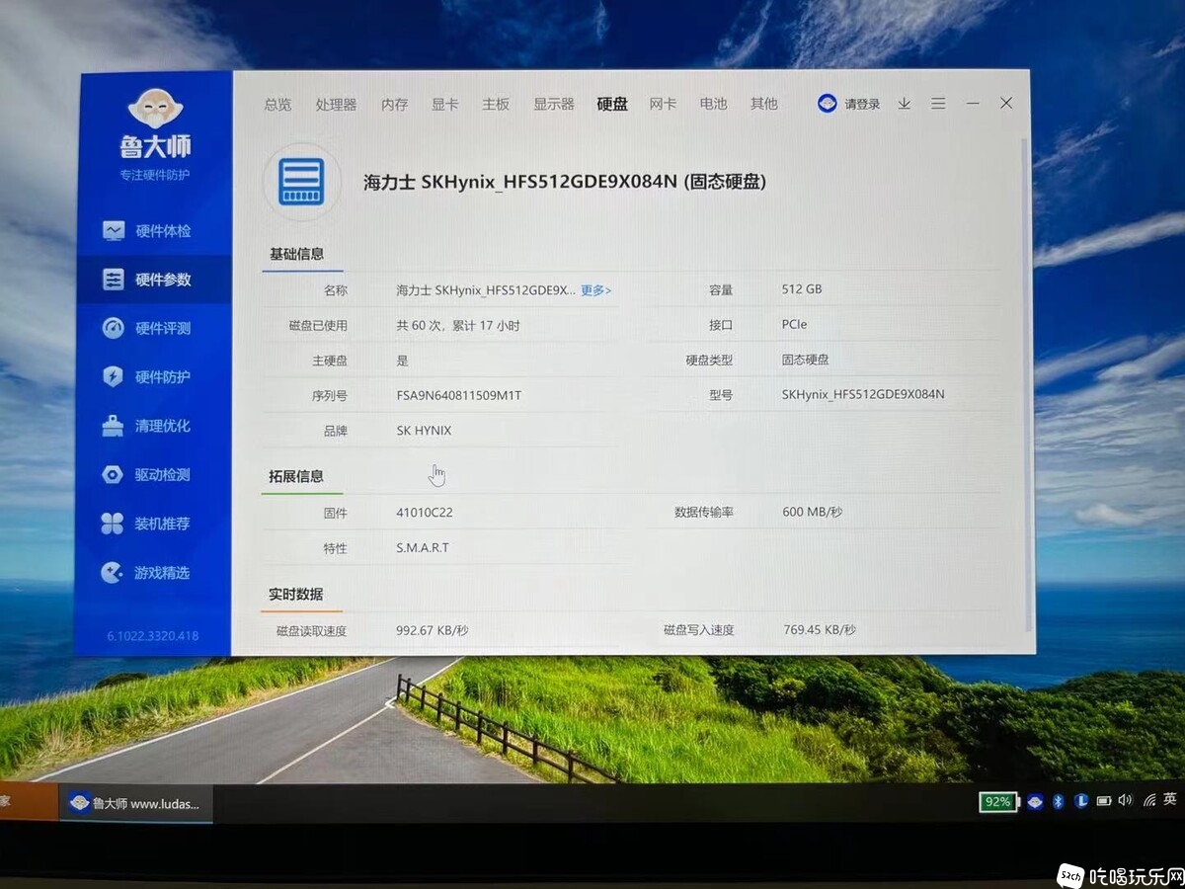This screenshot has height=889, width=1185.
Task: Click the download arrow icon in the title bar
Action: pos(904,104)
